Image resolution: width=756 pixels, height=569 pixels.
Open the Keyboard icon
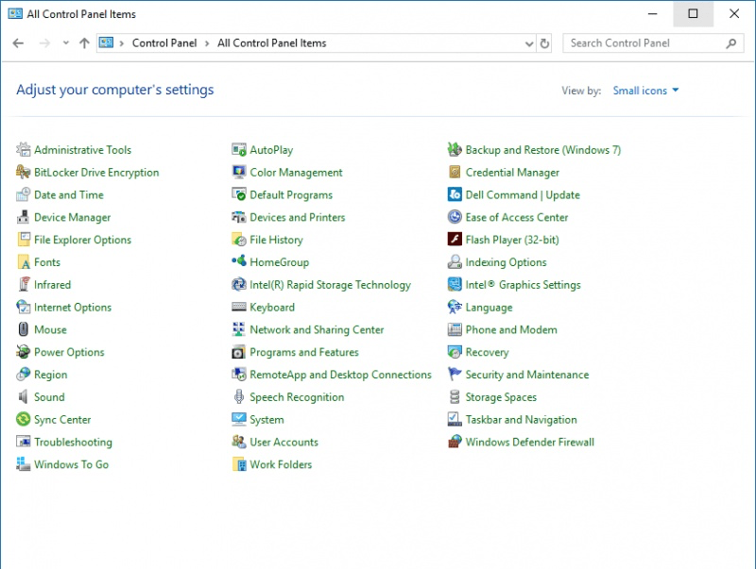239,307
